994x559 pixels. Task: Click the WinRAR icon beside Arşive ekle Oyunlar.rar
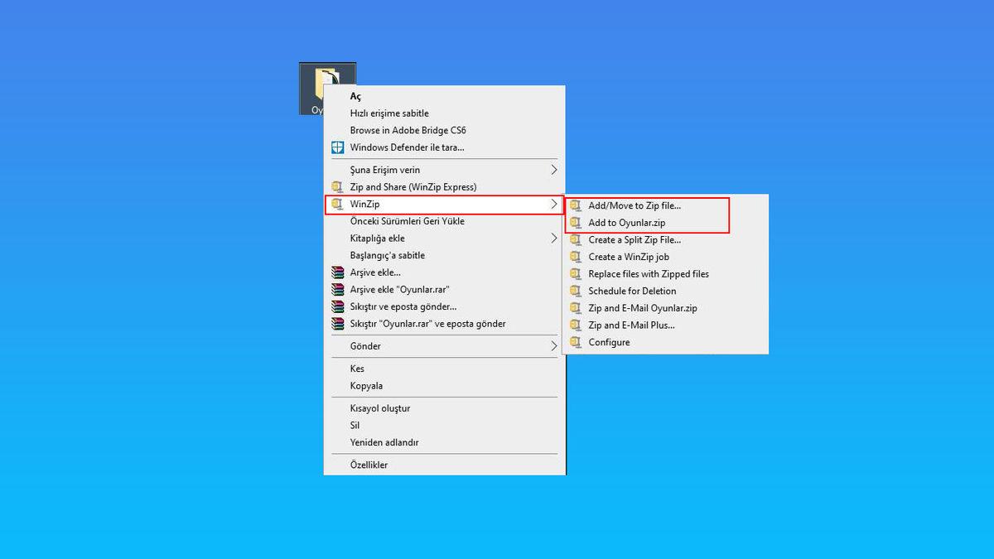337,289
